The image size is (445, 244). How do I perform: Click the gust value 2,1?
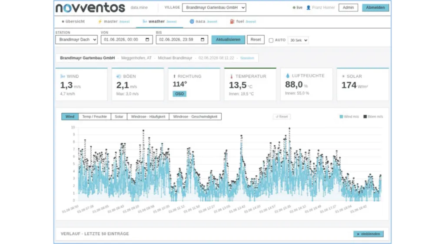pos(123,85)
